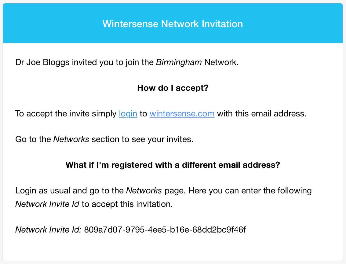Click the text "To accept the invite simply"
This screenshot has height=264, width=346.
click(66, 114)
